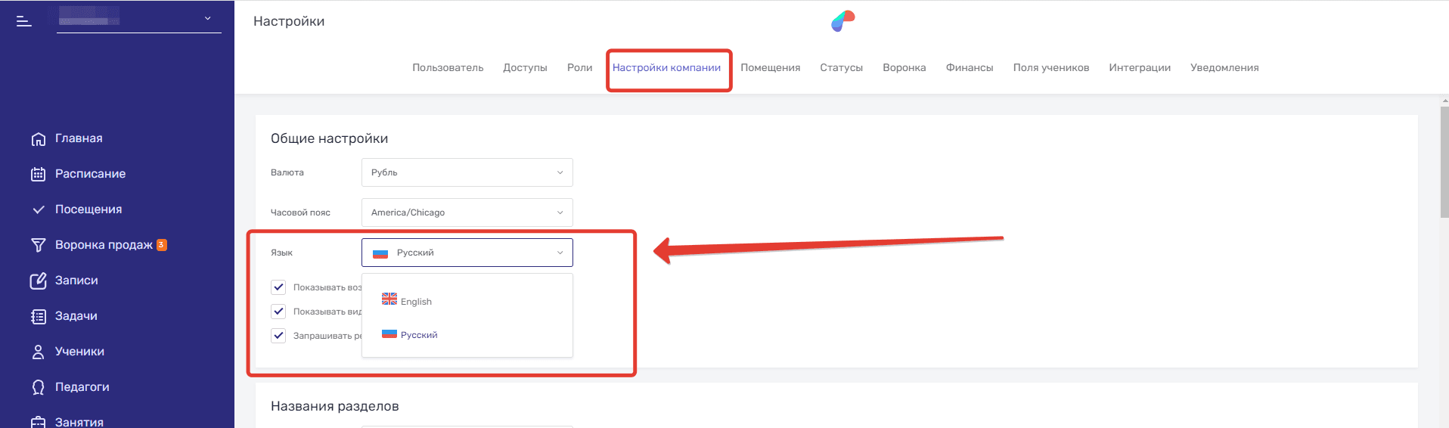Open Главная via the home icon
The height and width of the screenshot is (428, 1449).
click(39, 139)
